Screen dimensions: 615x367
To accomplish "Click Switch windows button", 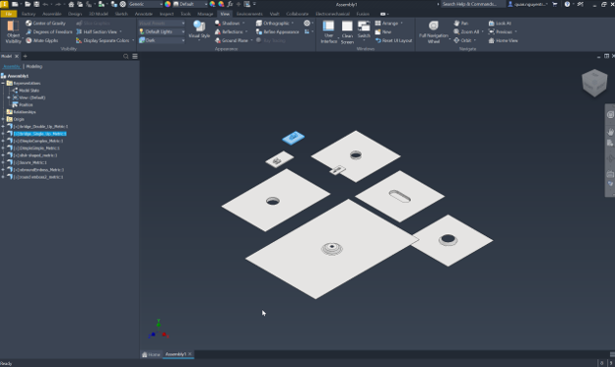I will (x=364, y=31).
